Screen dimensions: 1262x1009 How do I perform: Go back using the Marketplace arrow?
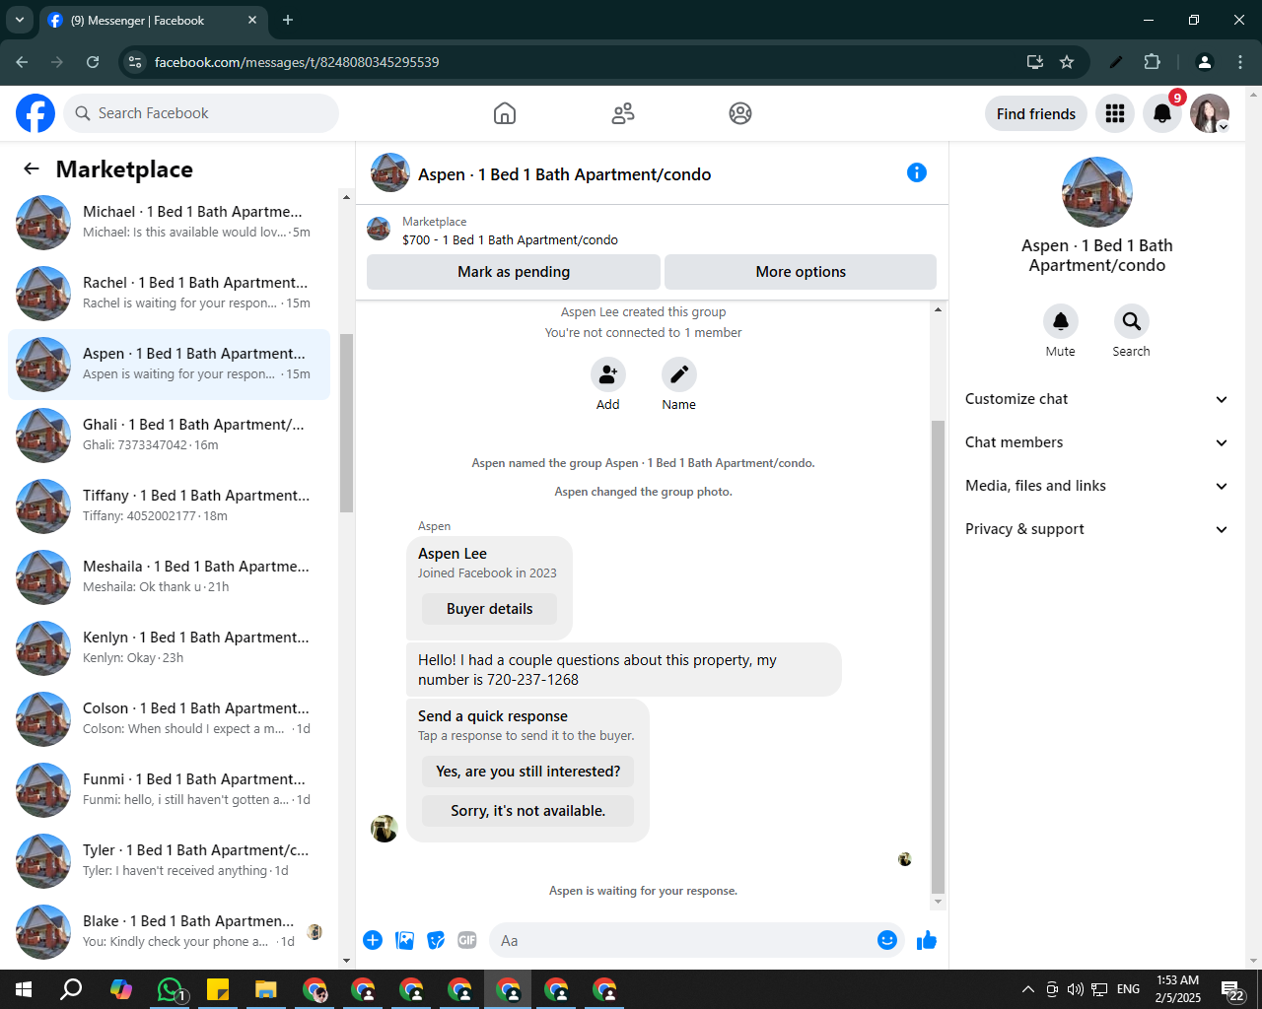point(32,169)
